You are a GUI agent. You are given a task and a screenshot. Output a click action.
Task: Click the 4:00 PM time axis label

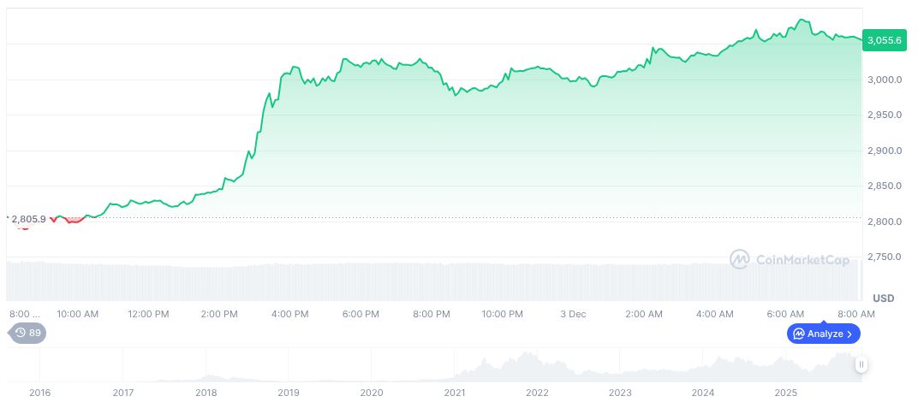click(289, 314)
